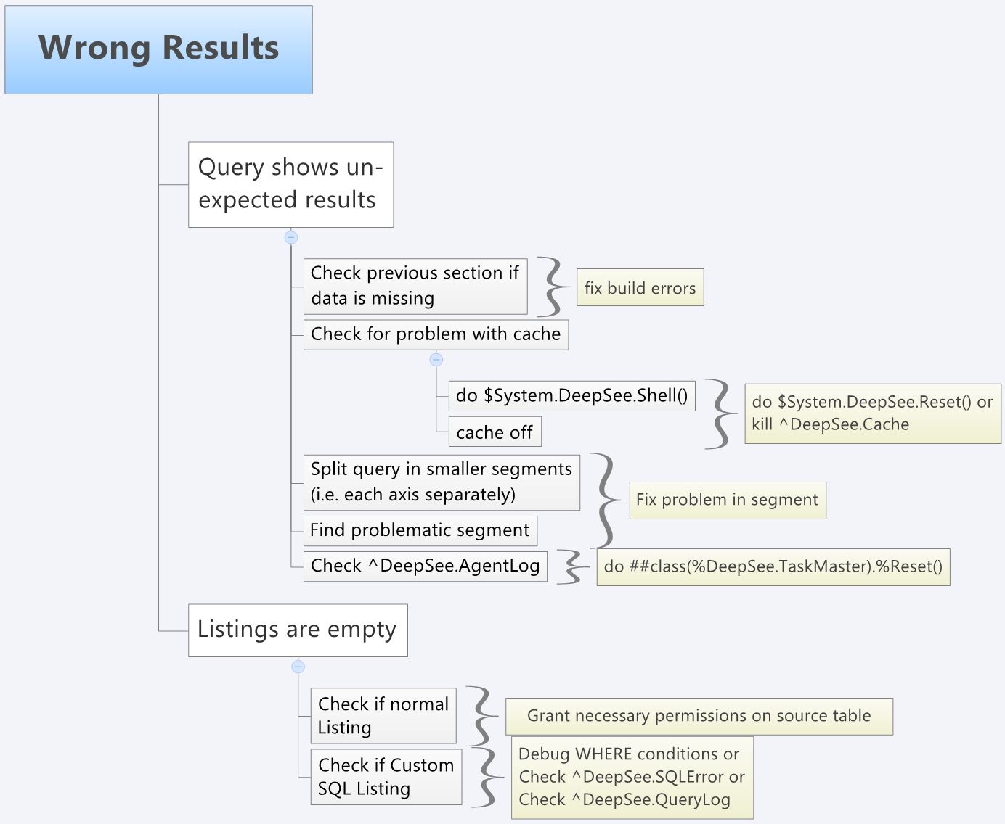Image resolution: width=1005 pixels, height=824 pixels.
Task: Collapse the 'Query shows unexpected results' branch
Action: coord(291,237)
